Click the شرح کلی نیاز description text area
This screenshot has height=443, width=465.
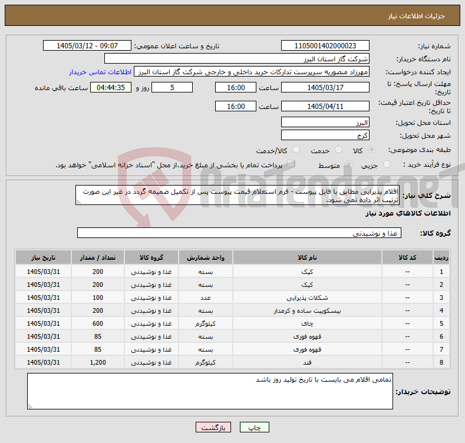(x=238, y=195)
